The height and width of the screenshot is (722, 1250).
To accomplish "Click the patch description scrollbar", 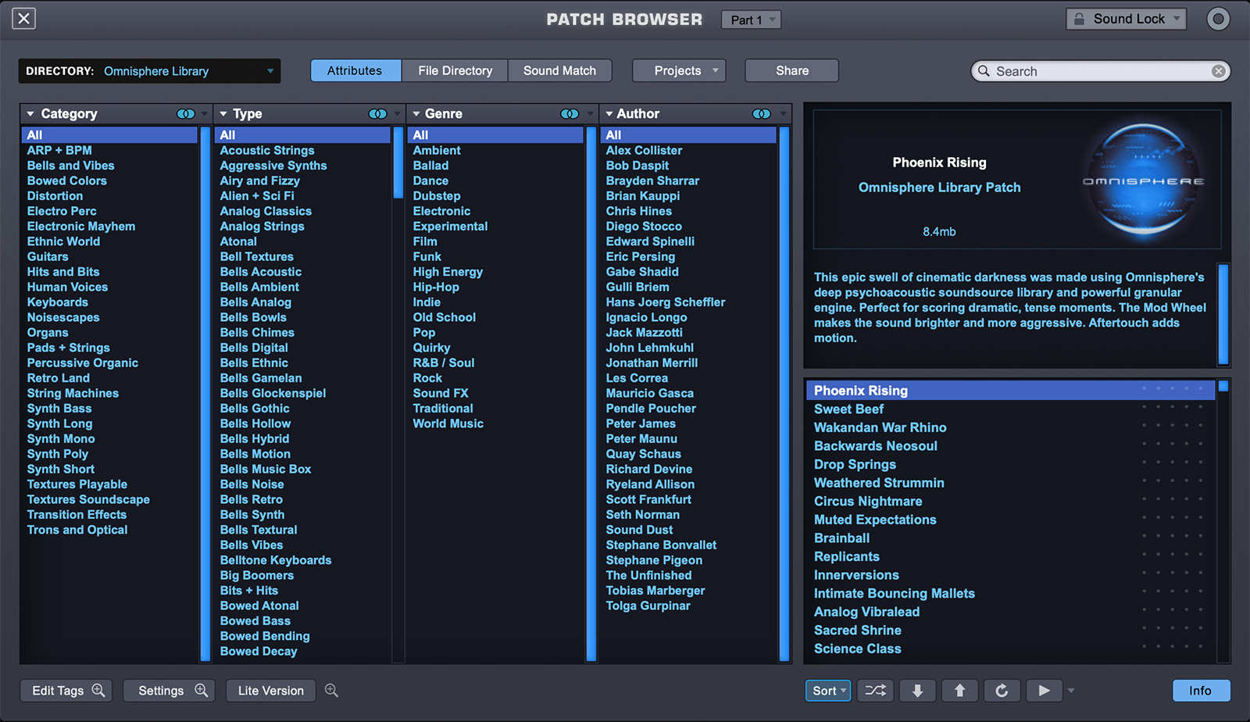I will pos(1223,314).
